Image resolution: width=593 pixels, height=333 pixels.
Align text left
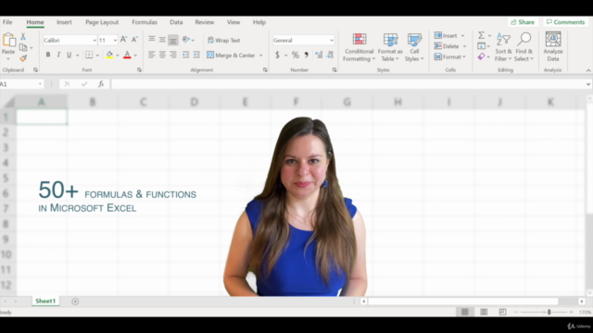[152, 55]
